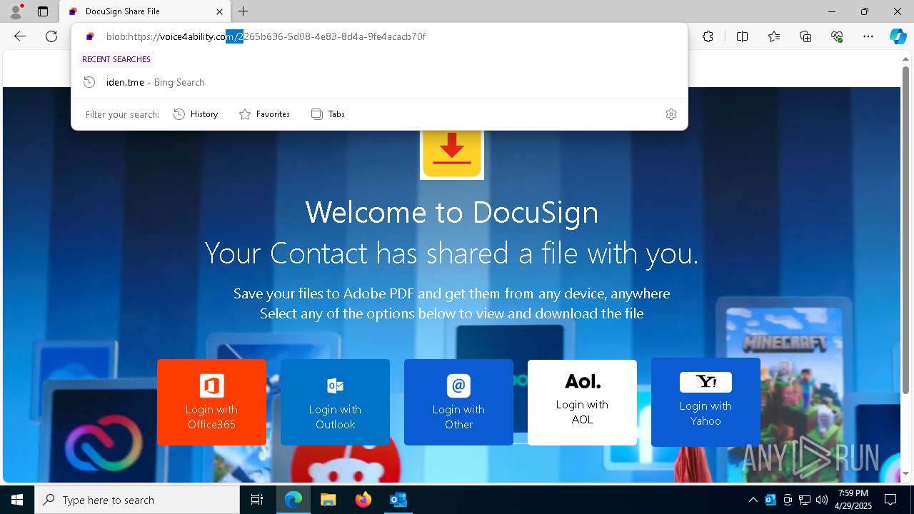This screenshot has height=514, width=914.
Task: Choose Login with Outlook
Action: (x=335, y=402)
